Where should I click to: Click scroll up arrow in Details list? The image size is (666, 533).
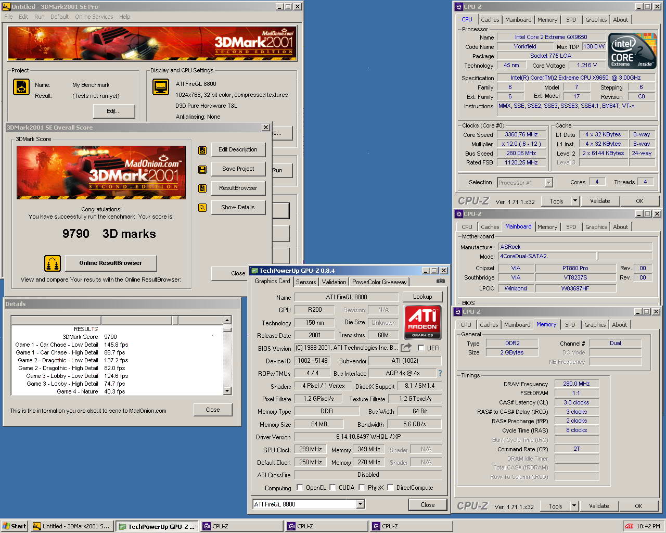click(x=227, y=320)
